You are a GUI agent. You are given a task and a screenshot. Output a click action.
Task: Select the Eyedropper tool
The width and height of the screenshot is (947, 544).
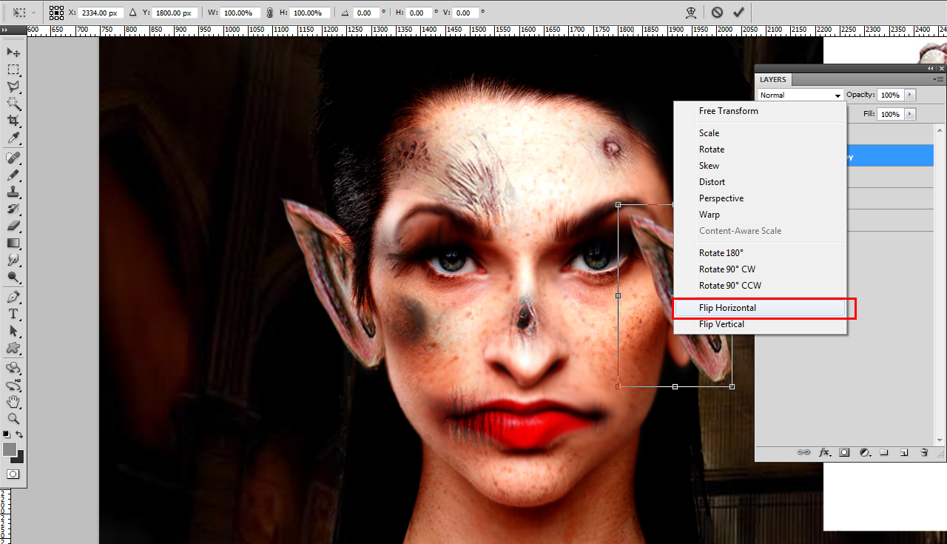tap(13, 138)
